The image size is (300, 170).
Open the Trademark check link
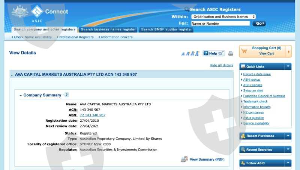point(255,101)
